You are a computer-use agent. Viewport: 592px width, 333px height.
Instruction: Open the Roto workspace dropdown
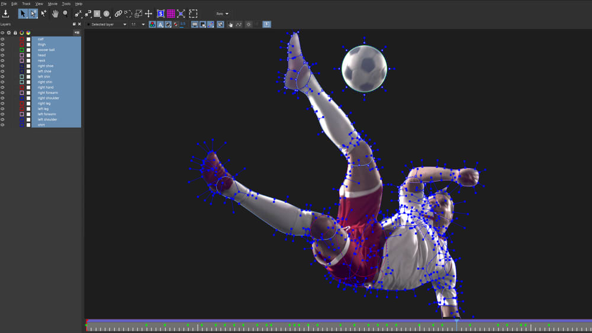(x=223, y=14)
